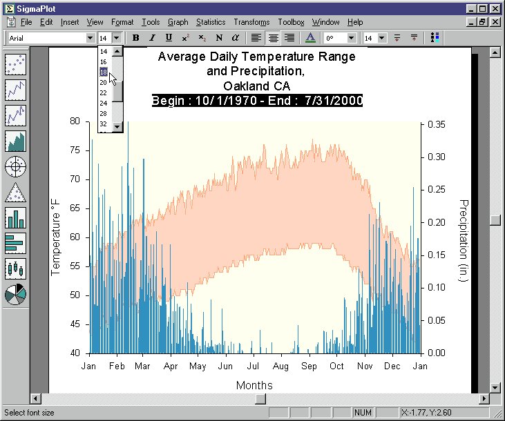The image size is (505, 421).
Task: Align text right
Action: click(289, 38)
